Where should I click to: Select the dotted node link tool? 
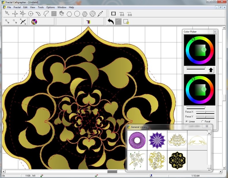[x=15, y=22]
